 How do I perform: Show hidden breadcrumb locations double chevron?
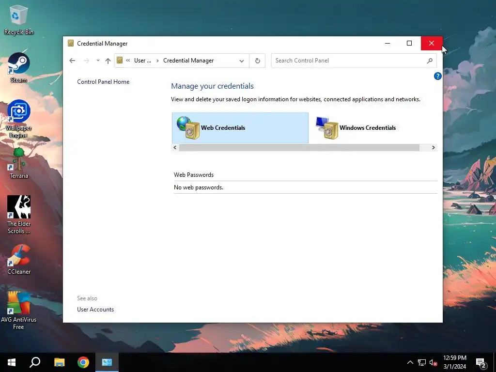tap(128, 61)
